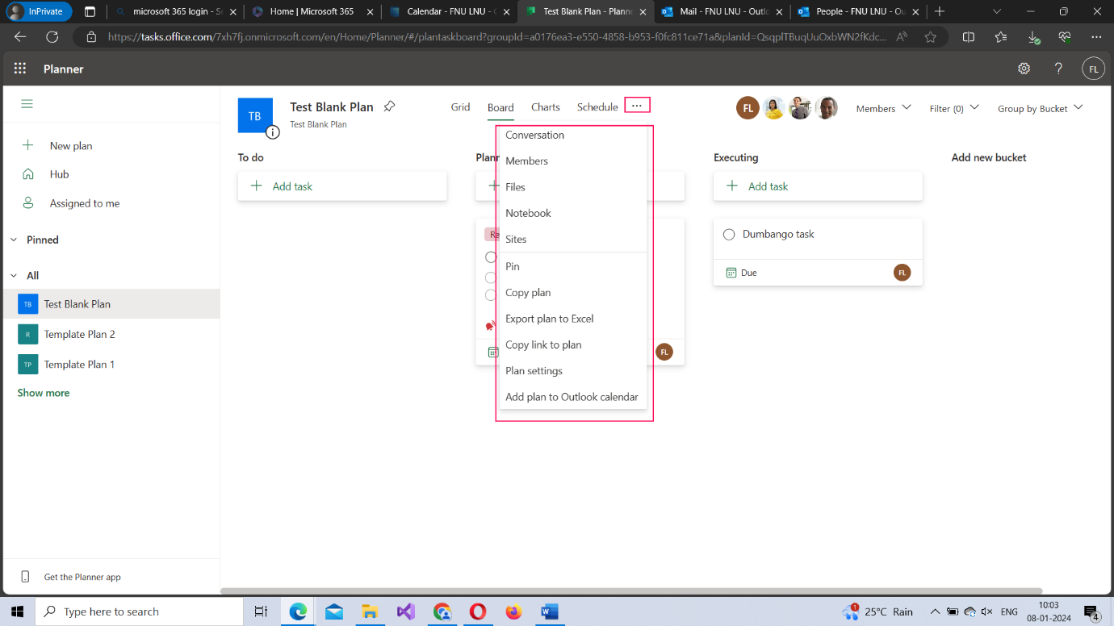Viewport: 1114px width, 626px height.
Task: Switch to the Grid view tab
Action: (x=460, y=107)
